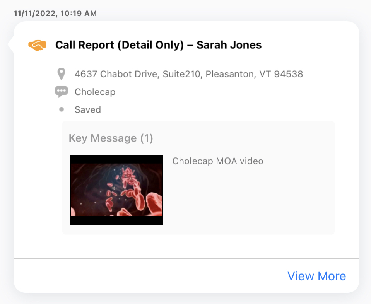This screenshot has height=304, width=371.
Task: Click the gray status dot beside Saved
Action: point(61,109)
